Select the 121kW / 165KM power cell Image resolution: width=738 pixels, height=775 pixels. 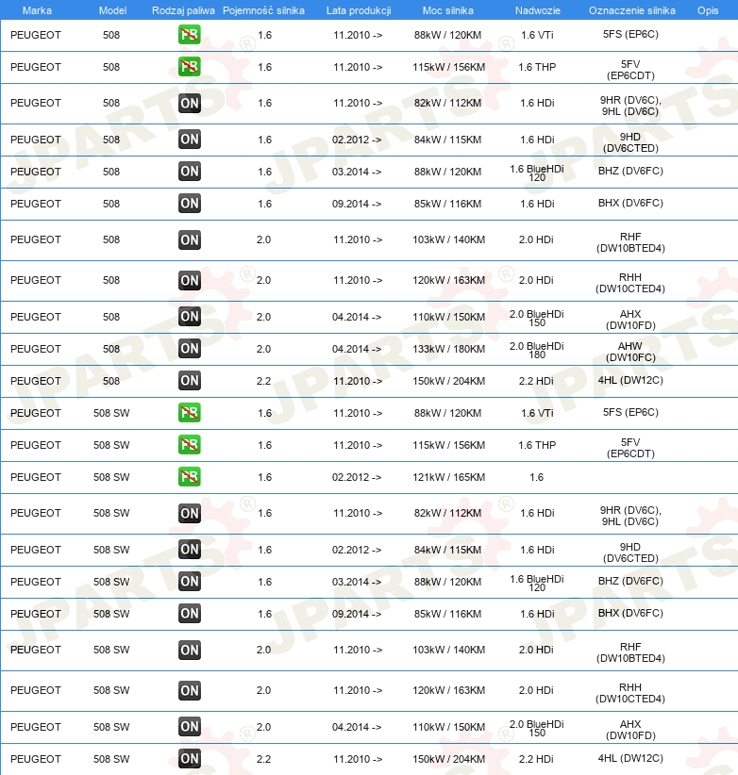tap(449, 477)
